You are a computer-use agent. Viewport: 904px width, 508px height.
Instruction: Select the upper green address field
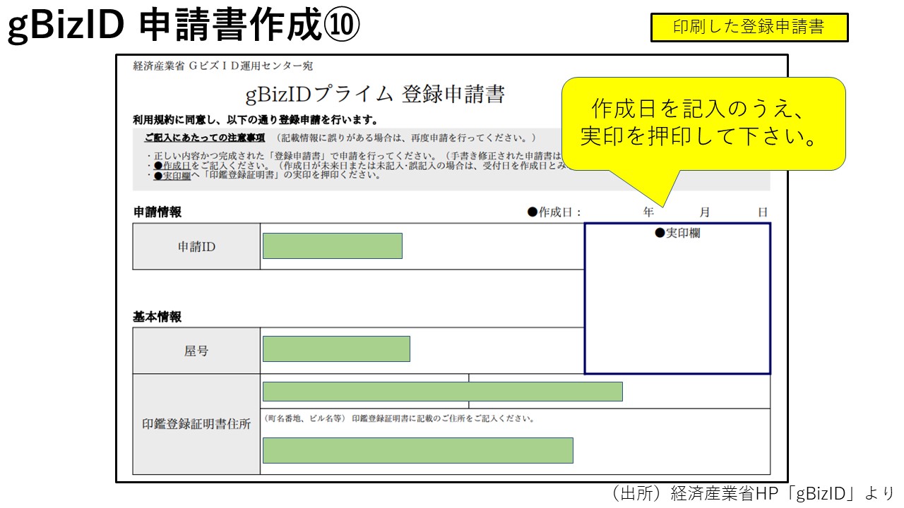442,392
